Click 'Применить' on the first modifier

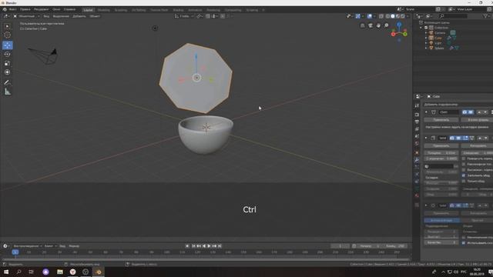441,120
